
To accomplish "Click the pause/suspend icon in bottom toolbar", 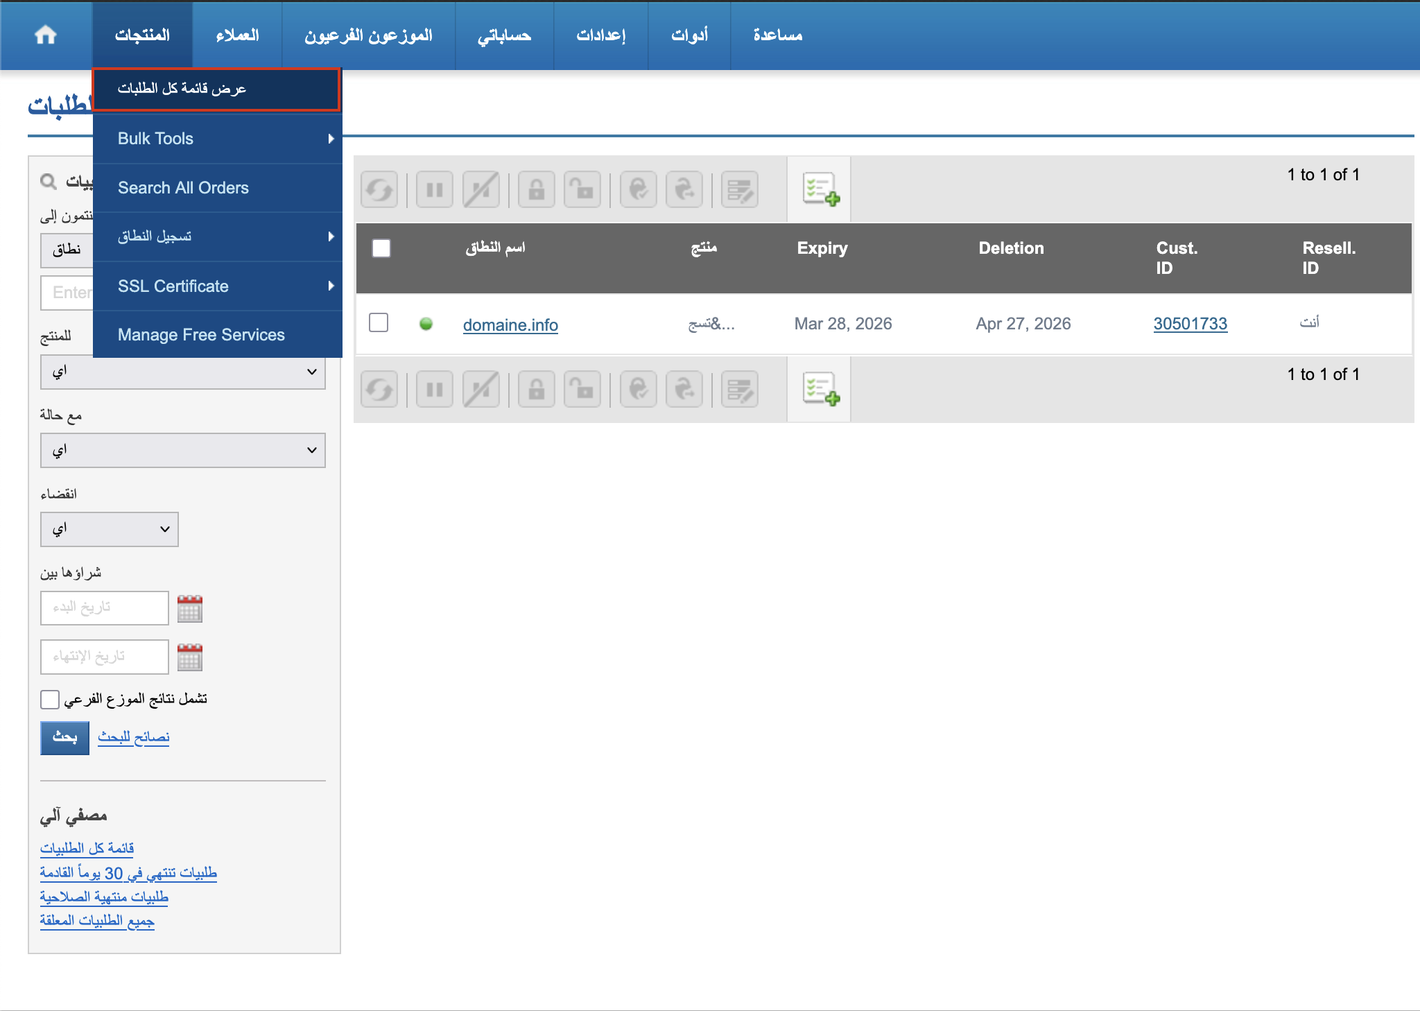I will [435, 389].
